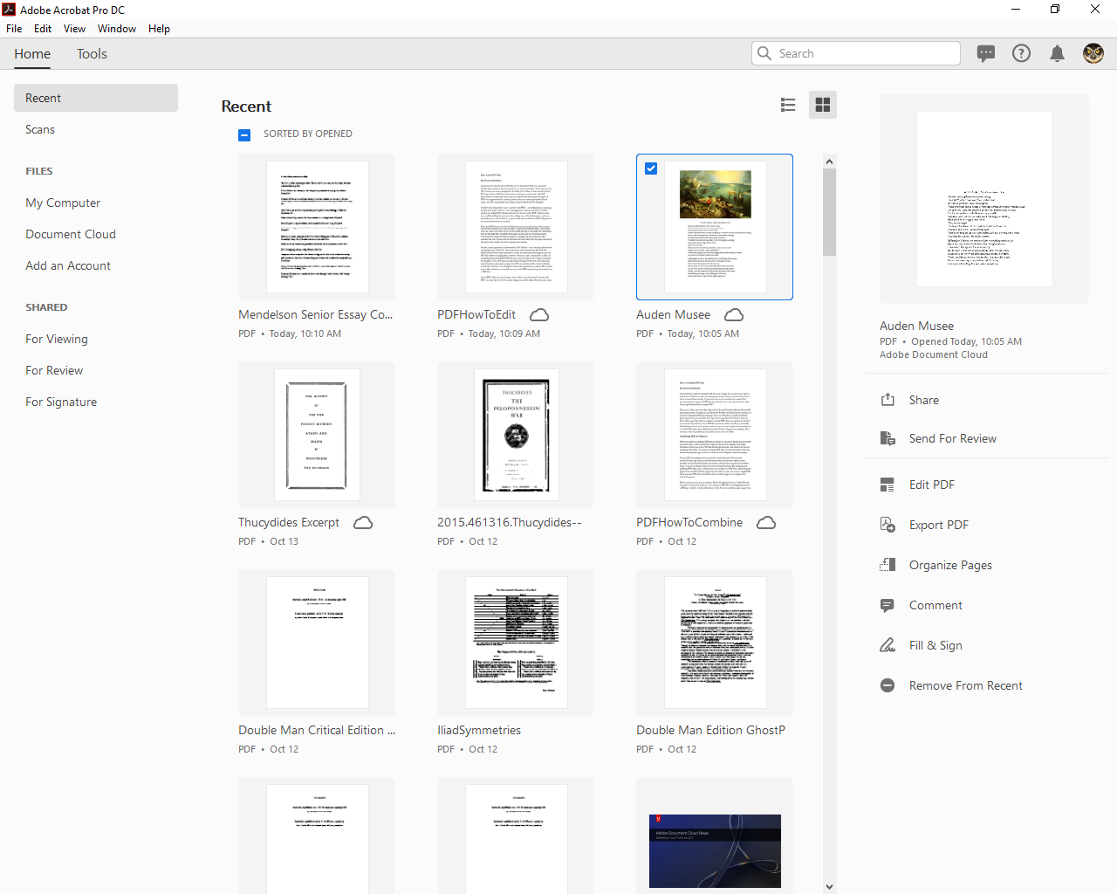Image resolution: width=1117 pixels, height=894 pixels.
Task: Click the Fill & Sign pen icon
Action: tap(887, 646)
